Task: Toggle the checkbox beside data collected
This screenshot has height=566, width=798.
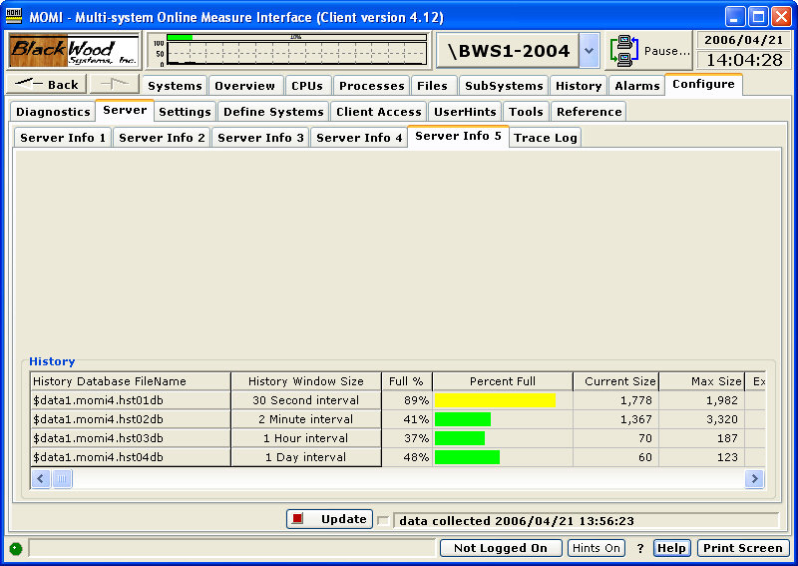Action: tap(384, 521)
